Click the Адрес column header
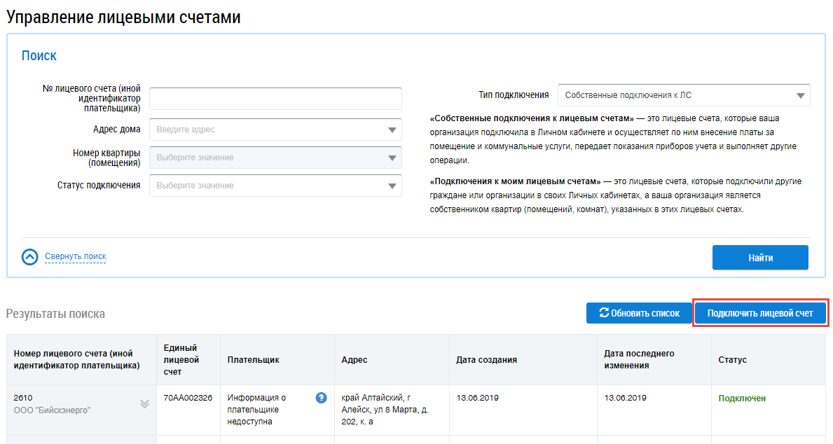This screenshot has height=444, width=833. click(354, 359)
